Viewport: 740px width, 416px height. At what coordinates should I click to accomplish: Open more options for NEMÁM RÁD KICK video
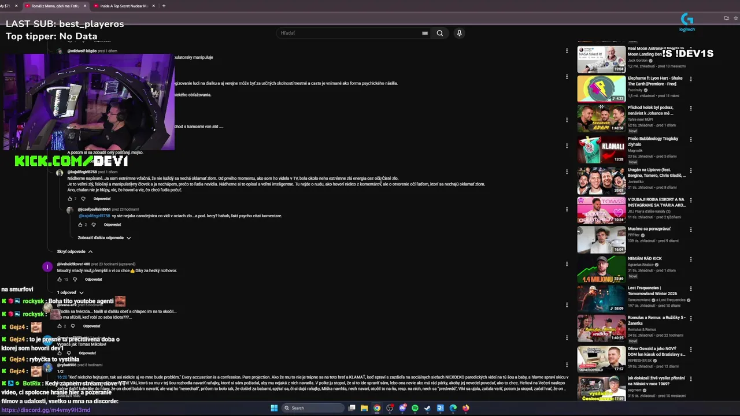tap(690, 259)
